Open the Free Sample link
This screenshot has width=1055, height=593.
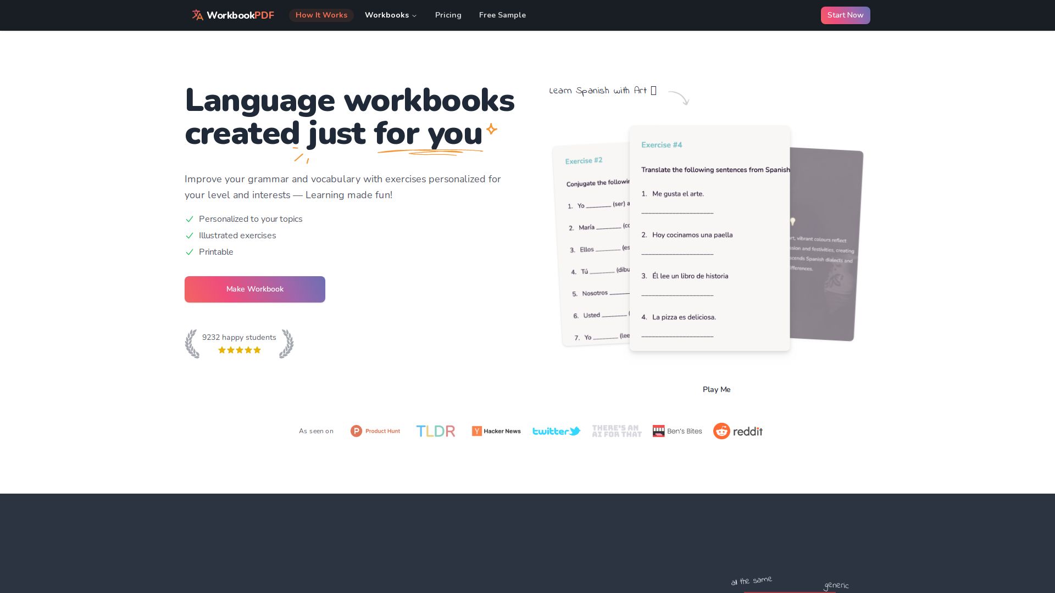tap(502, 15)
